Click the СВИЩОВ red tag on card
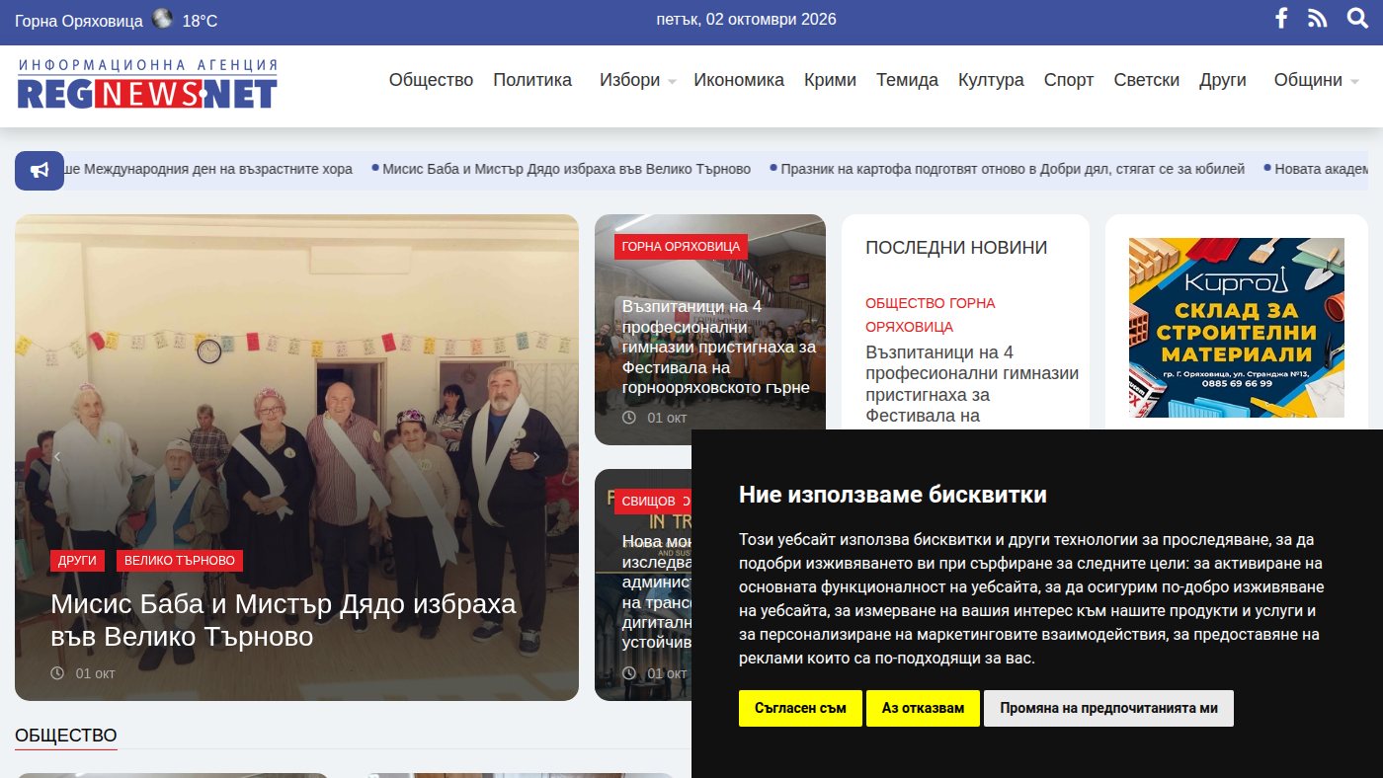1383x778 pixels. pyautogui.click(x=648, y=502)
